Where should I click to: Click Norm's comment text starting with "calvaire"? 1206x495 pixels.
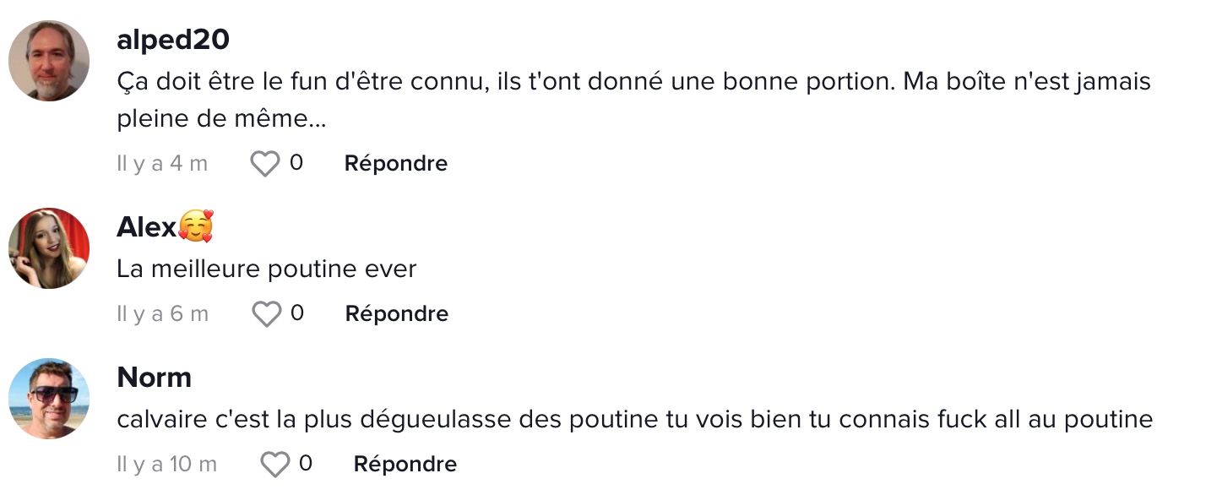click(635, 420)
